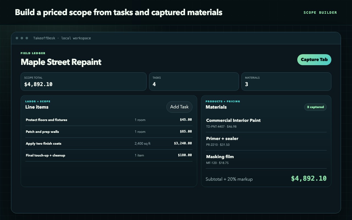Click the Capture Tab button
352x220 pixels.
[x=314, y=60]
